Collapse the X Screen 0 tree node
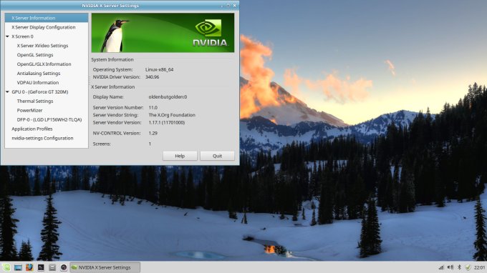The image size is (487, 273). coord(7,36)
